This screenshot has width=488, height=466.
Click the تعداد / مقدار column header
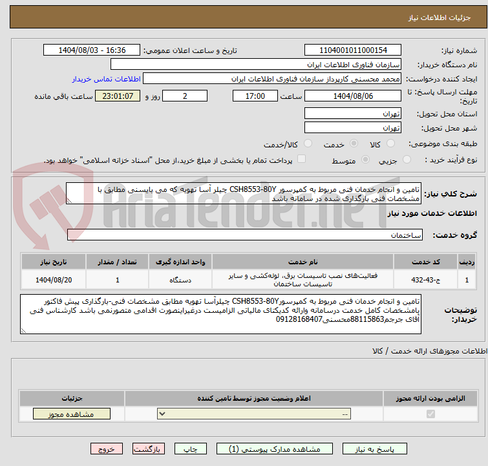tap(118, 262)
